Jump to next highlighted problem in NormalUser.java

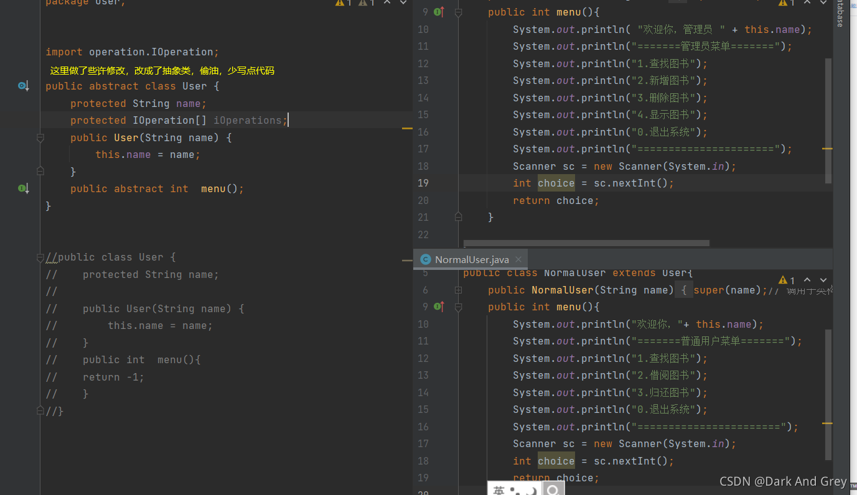(x=823, y=280)
